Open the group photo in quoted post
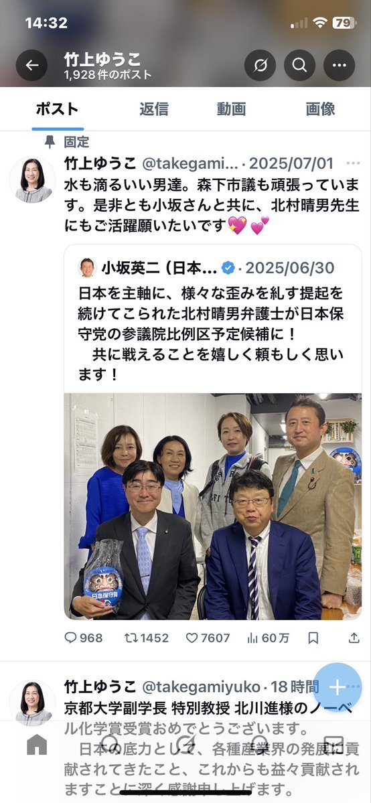 pos(213,506)
